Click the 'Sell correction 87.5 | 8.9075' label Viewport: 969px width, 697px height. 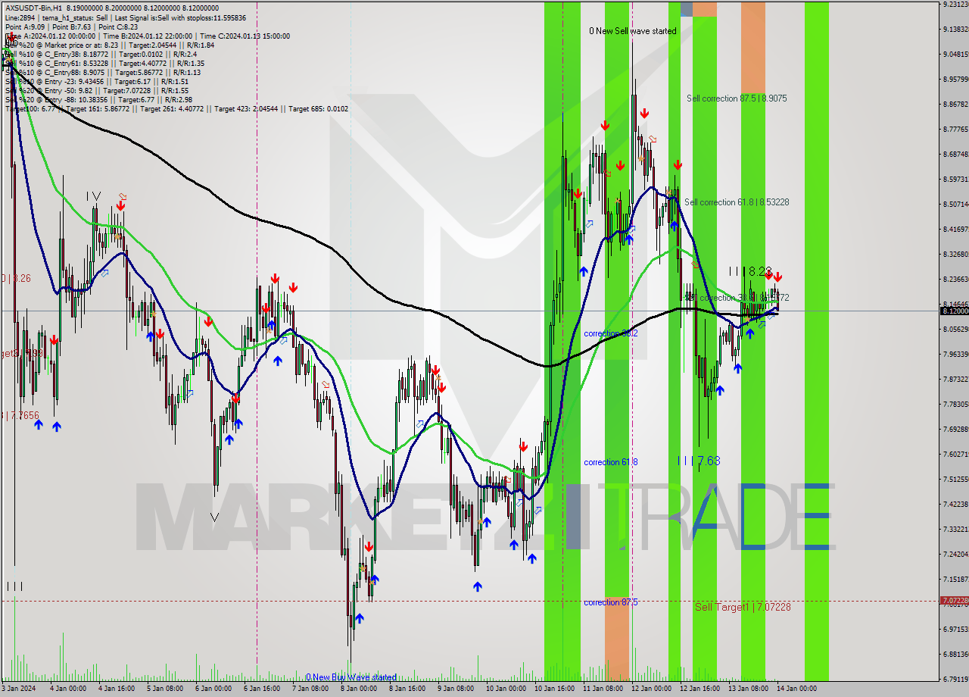click(x=737, y=98)
